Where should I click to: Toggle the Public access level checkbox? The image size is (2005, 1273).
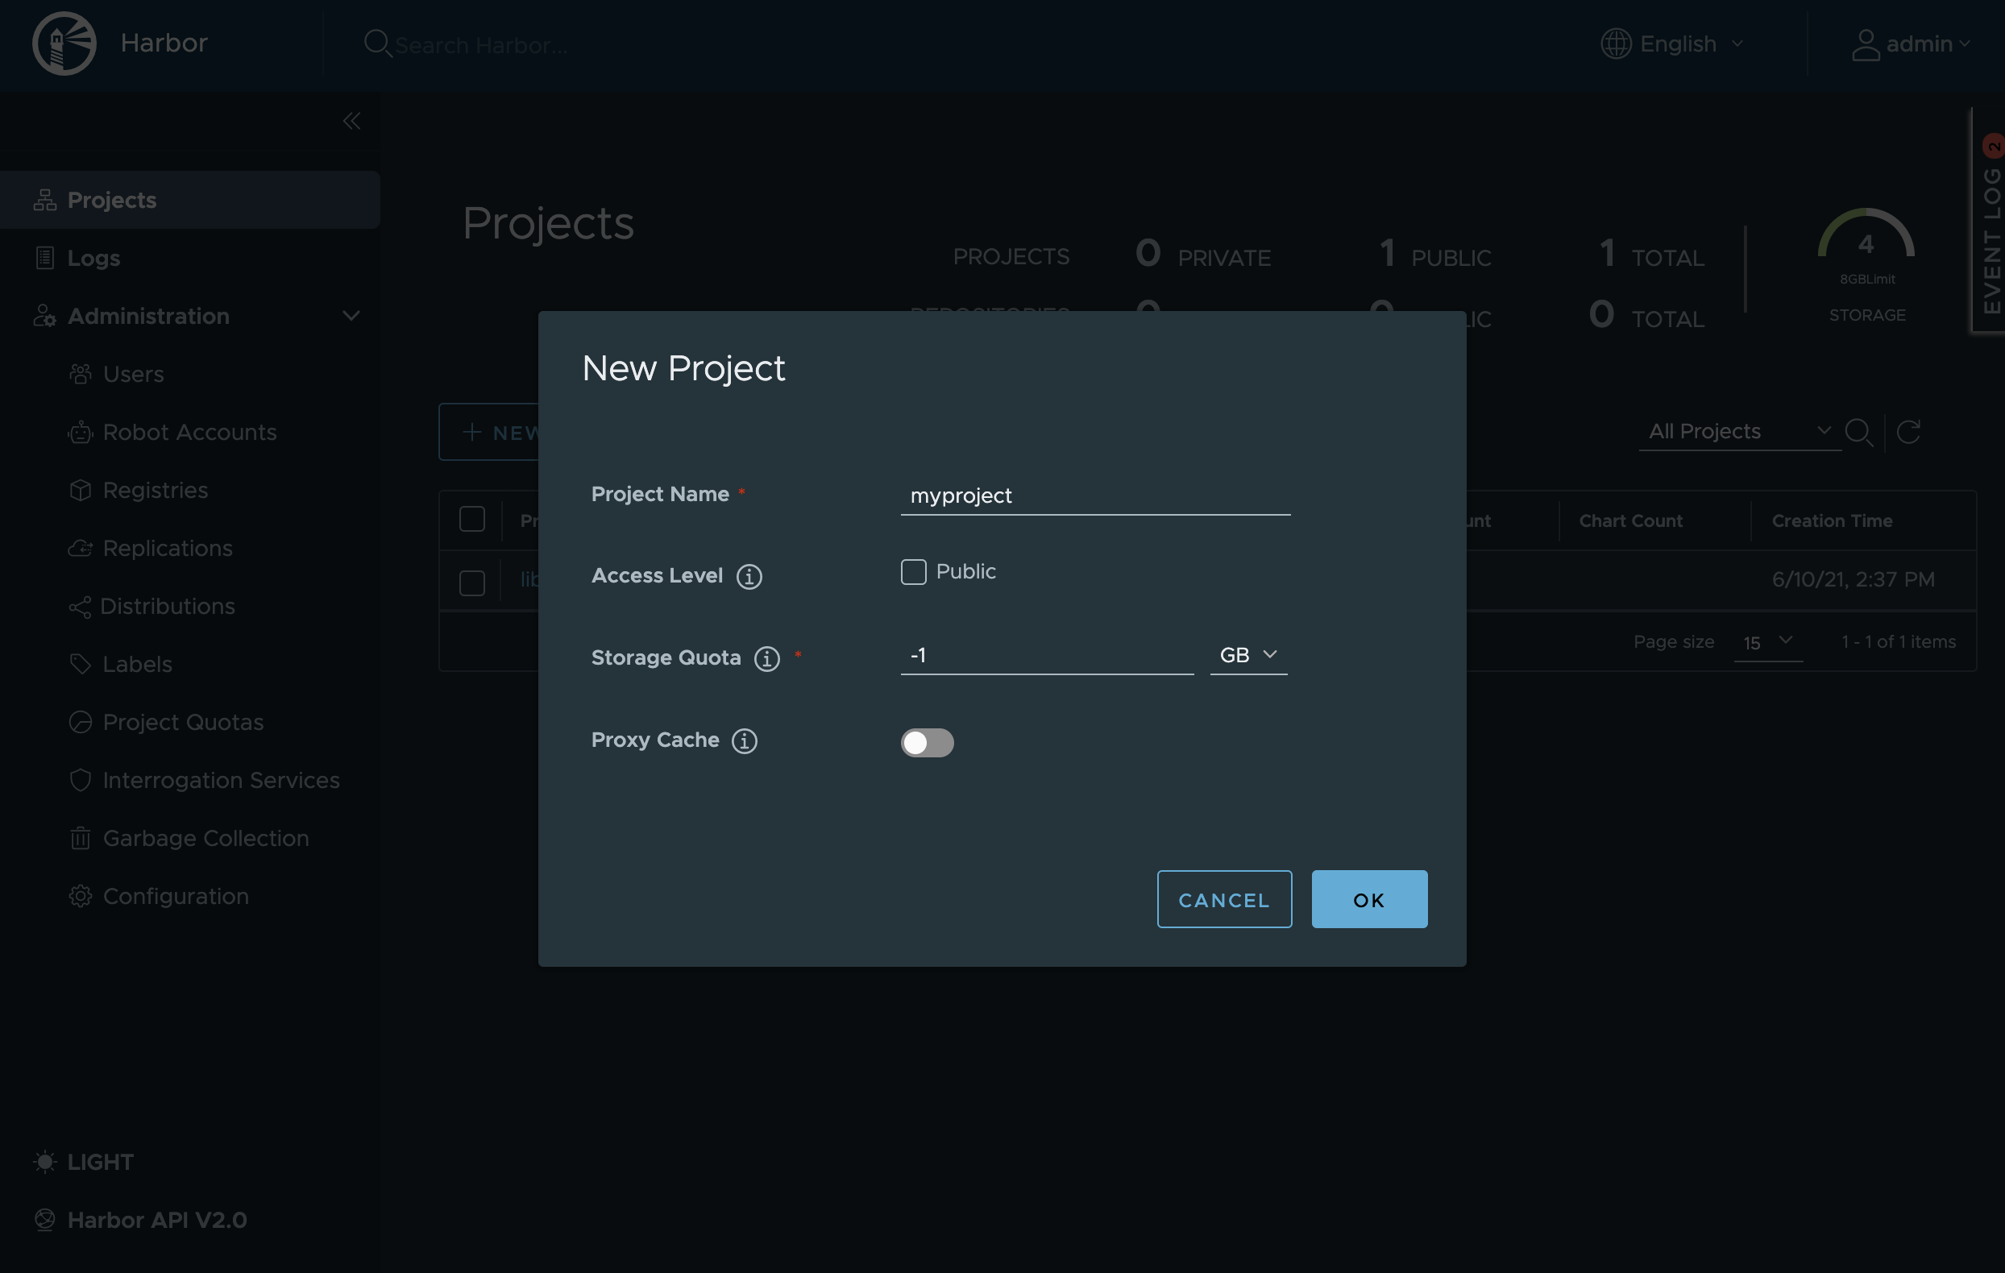coord(913,571)
